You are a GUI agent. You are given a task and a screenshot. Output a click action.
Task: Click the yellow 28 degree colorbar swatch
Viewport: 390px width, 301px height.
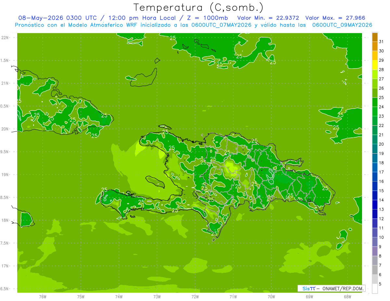click(375, 65)
